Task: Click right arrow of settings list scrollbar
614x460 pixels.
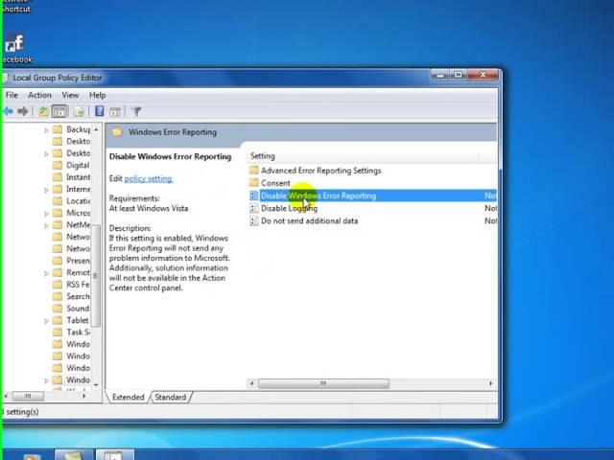Action: tap(491, 383)
